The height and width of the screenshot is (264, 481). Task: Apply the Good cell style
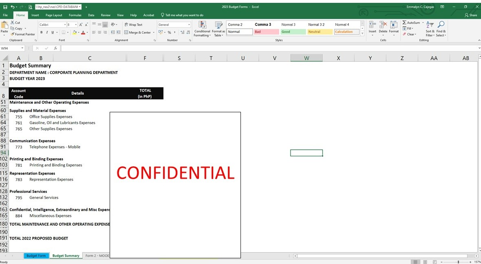coord(293,32)
